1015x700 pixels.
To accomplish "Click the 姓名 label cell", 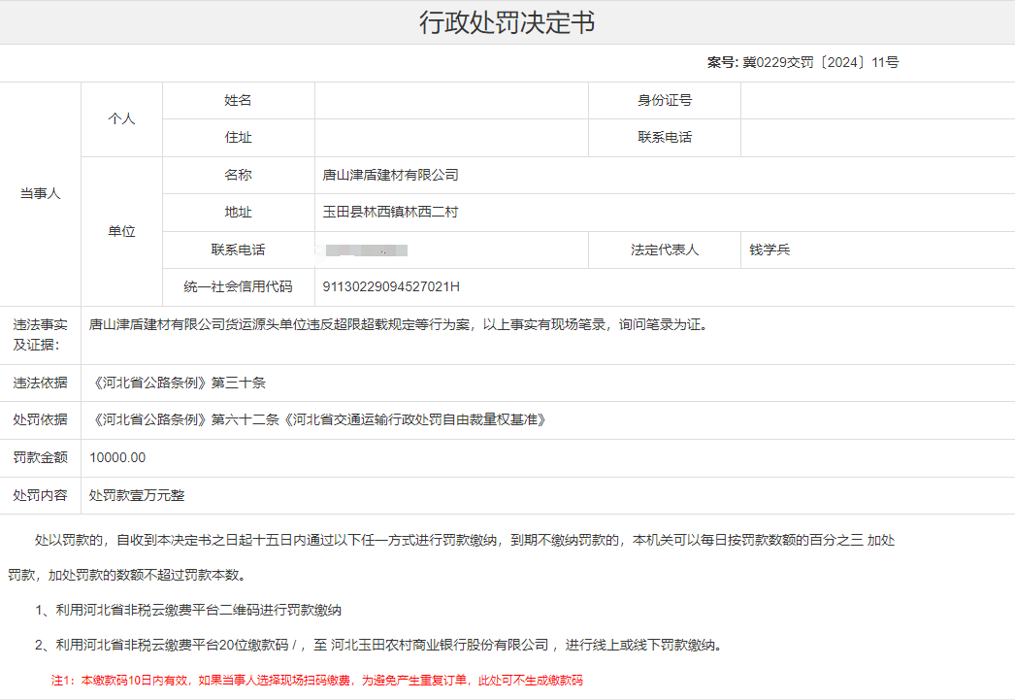I will coord(238,100).
